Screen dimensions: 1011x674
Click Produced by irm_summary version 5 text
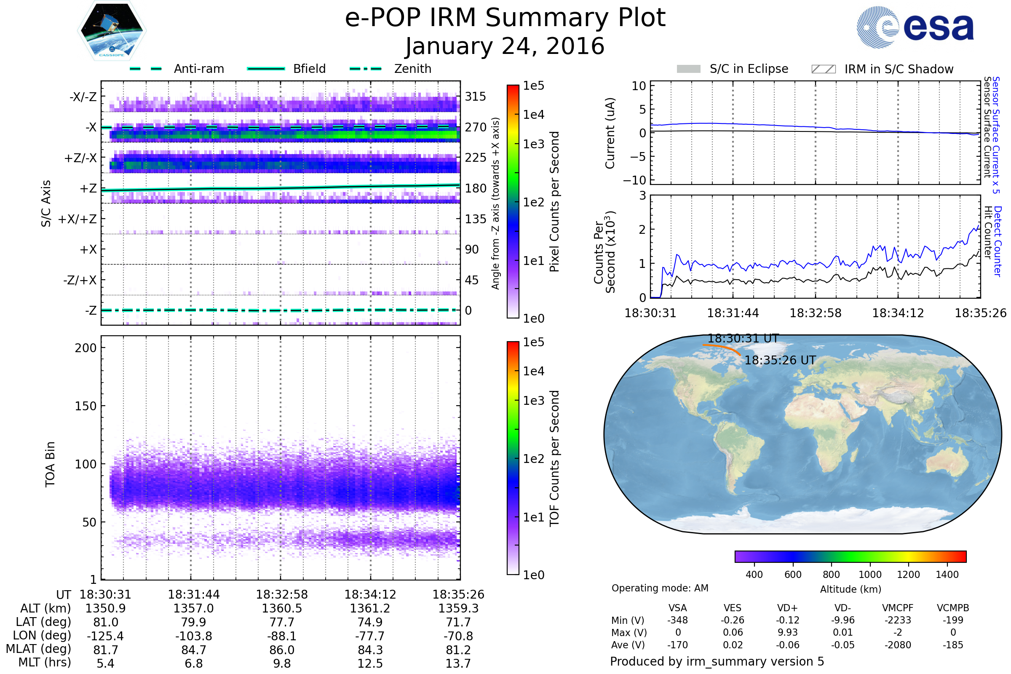tap(717, 661)
